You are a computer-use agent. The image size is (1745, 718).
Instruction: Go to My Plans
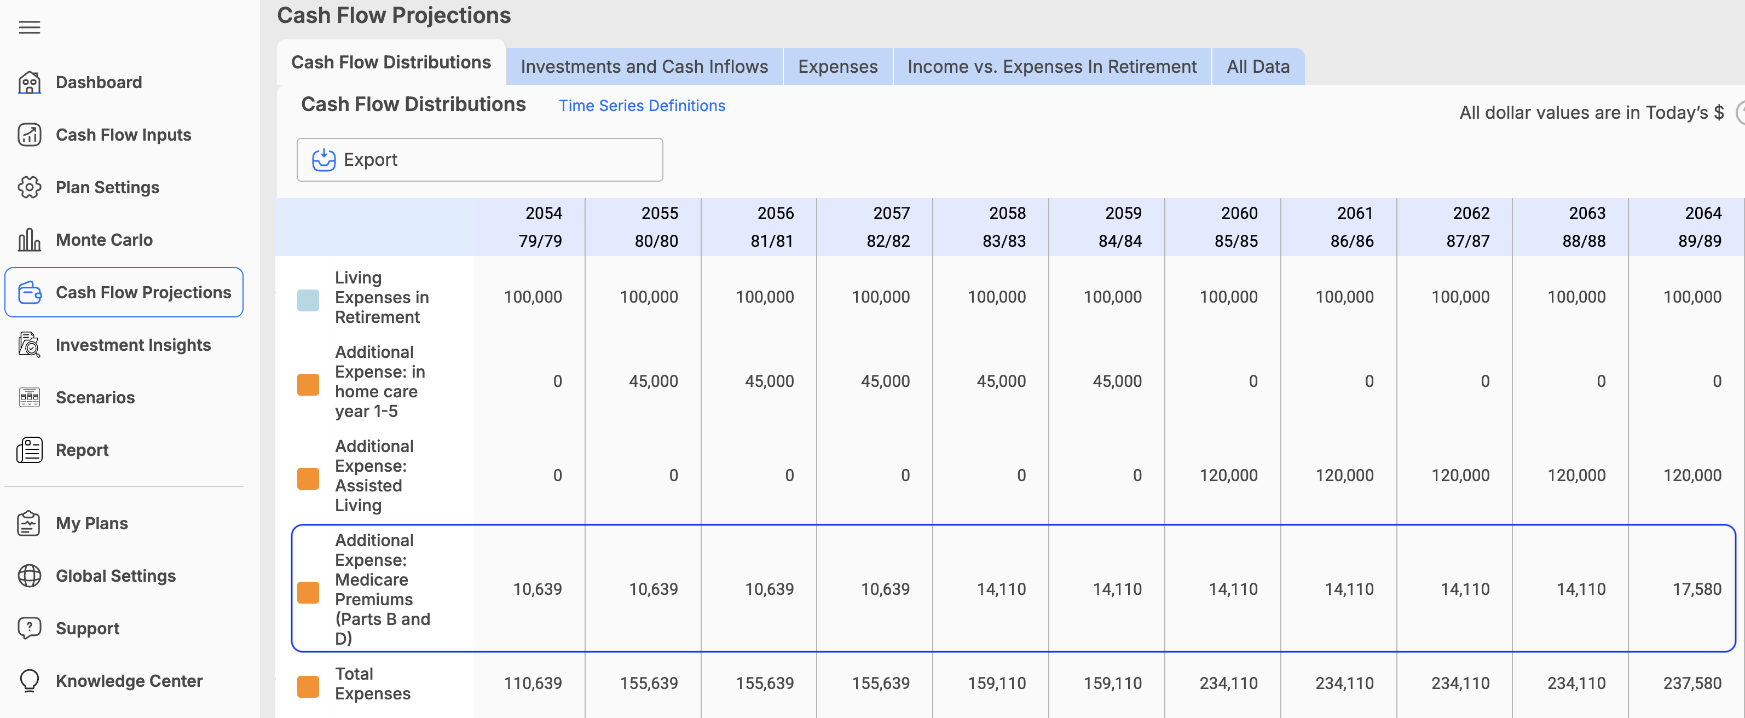(x=92, y=524)
